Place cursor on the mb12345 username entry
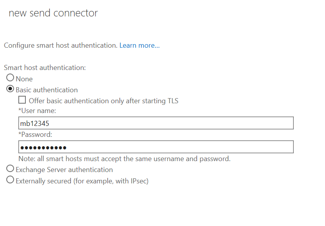Screen dimensions: 325x226 click(x=35, y=124)
